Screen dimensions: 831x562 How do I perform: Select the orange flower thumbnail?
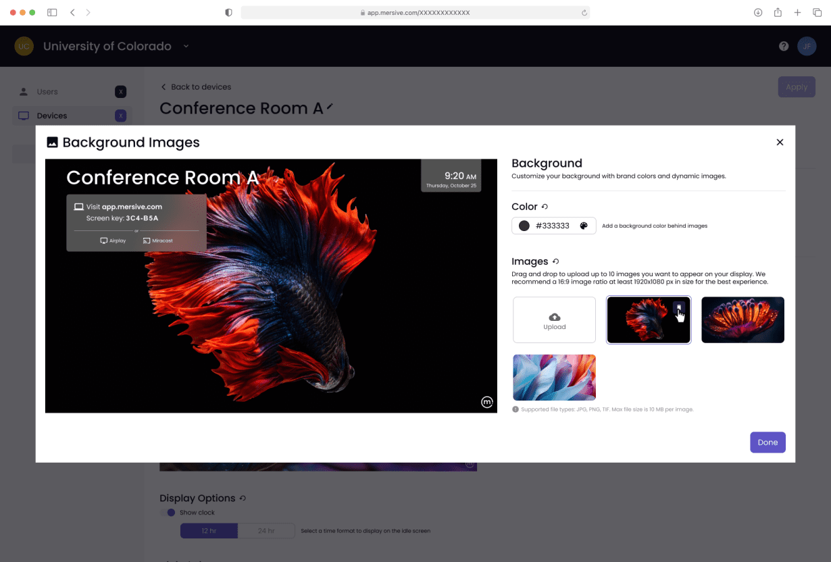click(742, 320)
